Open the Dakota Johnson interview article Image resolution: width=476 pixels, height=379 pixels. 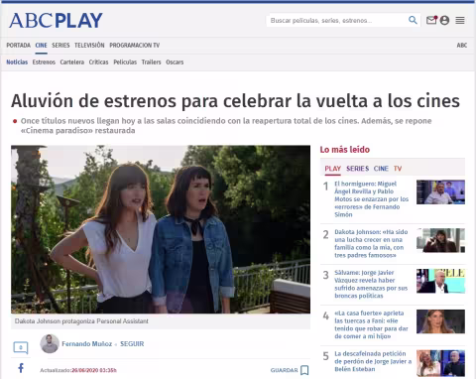pyautogui.click(x=371, y=243)
